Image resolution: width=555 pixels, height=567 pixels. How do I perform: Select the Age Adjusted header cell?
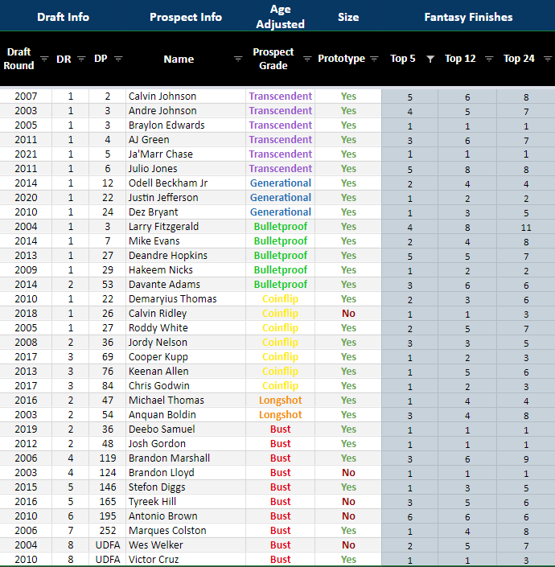280,17
